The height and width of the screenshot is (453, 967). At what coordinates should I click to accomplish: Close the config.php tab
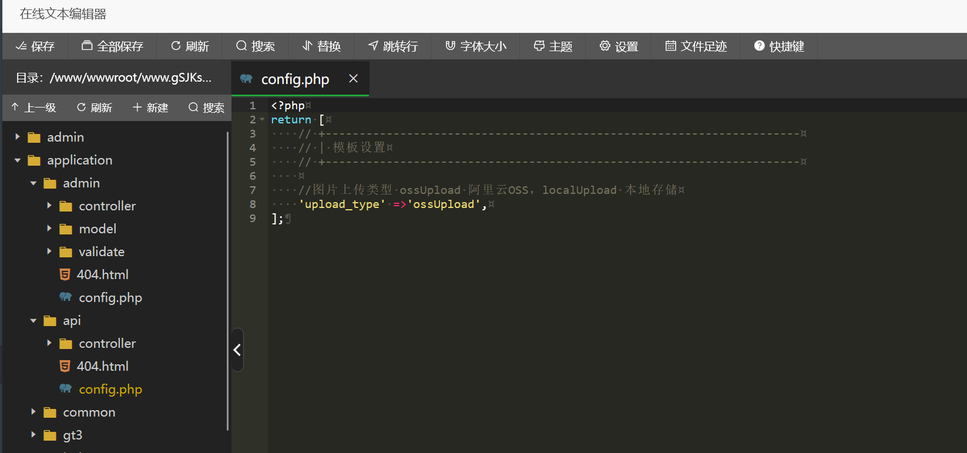point(353,78)
